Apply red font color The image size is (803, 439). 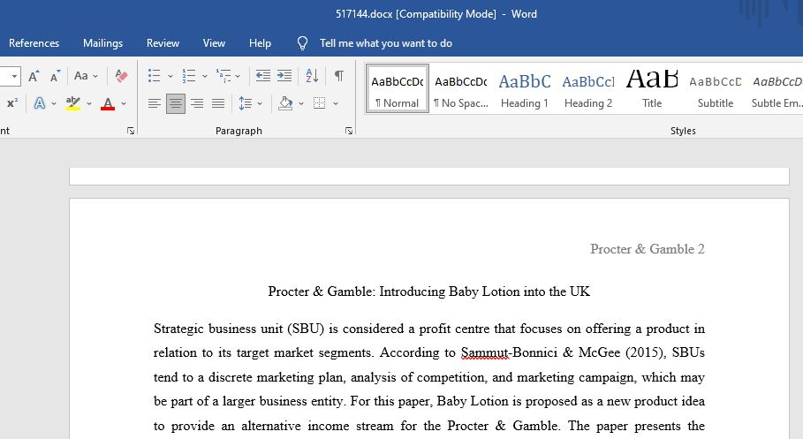tap(108, 103)
